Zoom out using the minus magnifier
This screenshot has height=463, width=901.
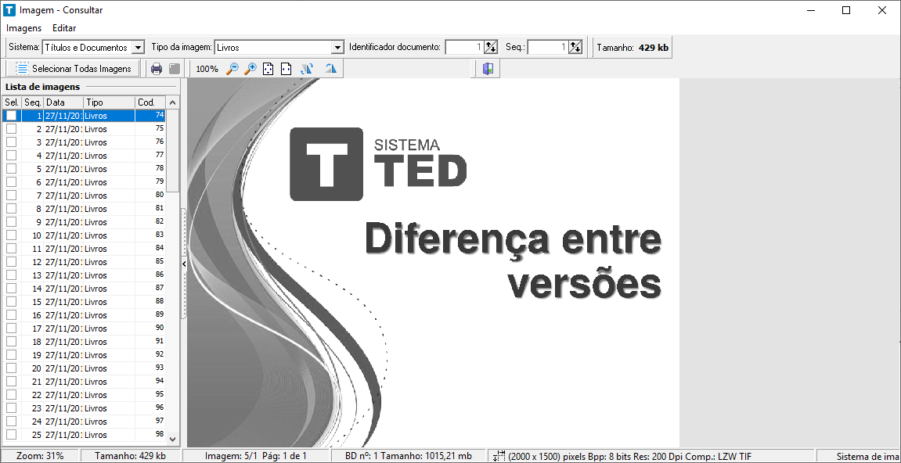(232, 69)
